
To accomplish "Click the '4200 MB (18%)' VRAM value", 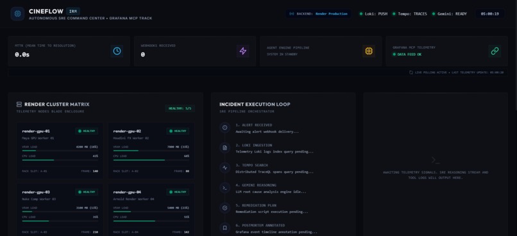I will point(87,147).
